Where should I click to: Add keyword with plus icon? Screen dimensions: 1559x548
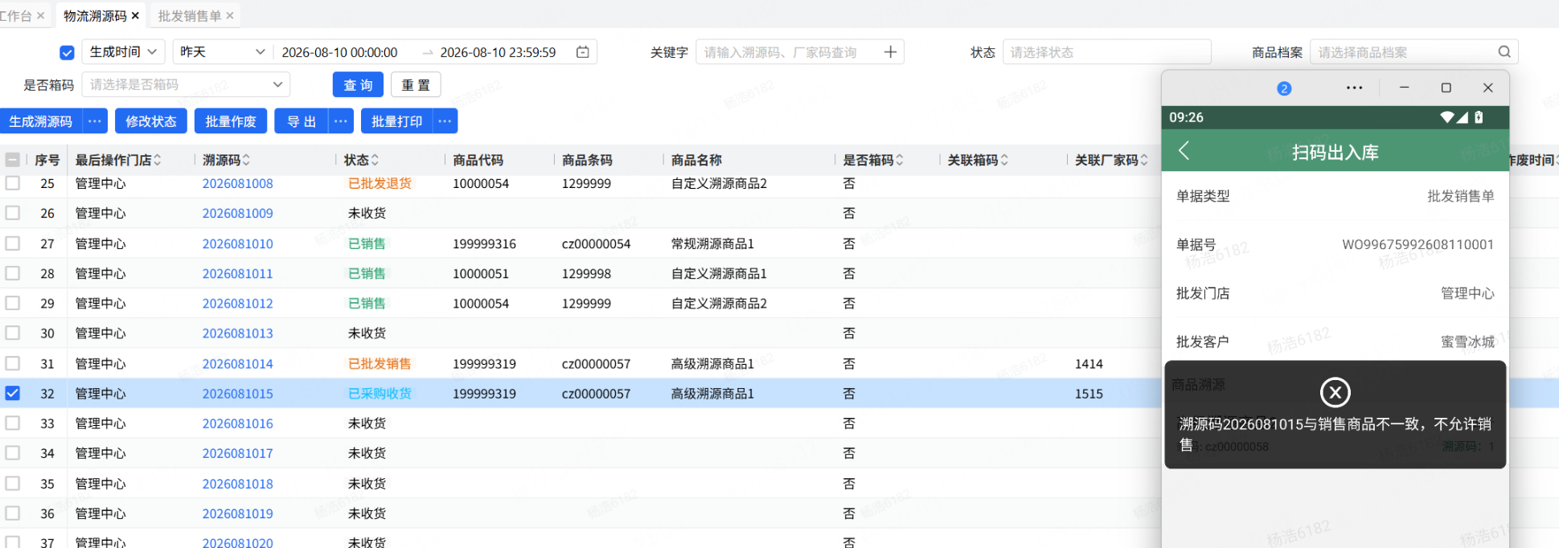[890, 51]
